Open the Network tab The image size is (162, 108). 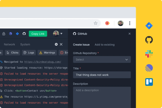tap(9, 44)
